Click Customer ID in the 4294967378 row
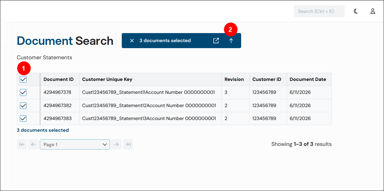This screenshot has width=384, height=191. (268, 92)
